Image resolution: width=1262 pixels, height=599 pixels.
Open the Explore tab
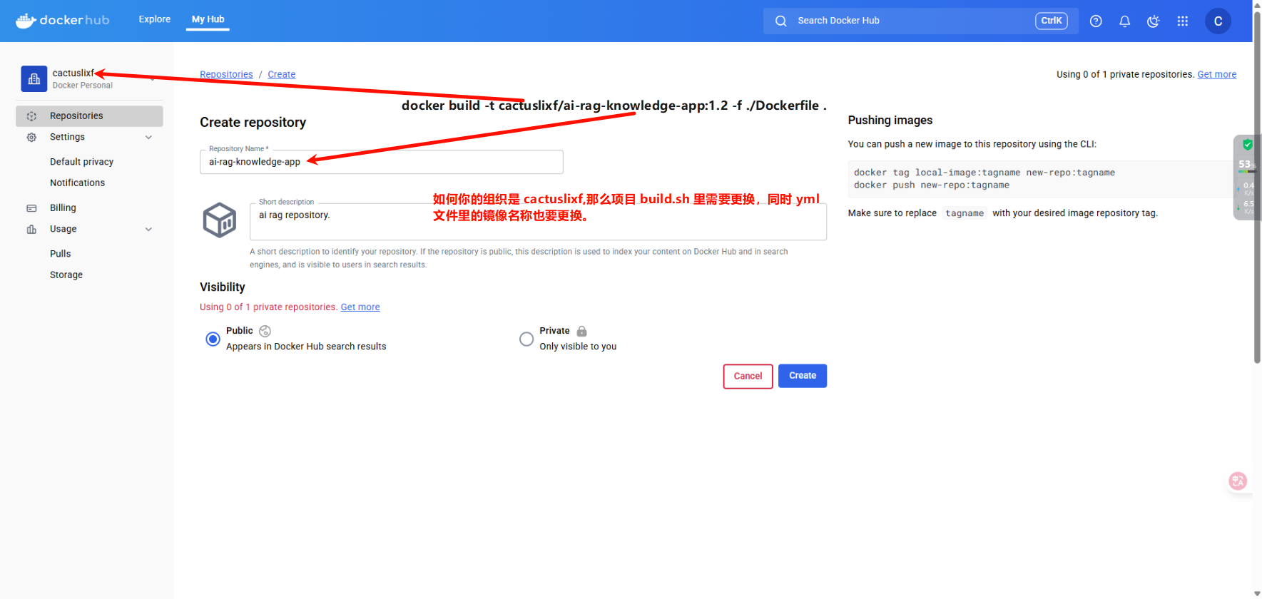click(x=155, y=19)
